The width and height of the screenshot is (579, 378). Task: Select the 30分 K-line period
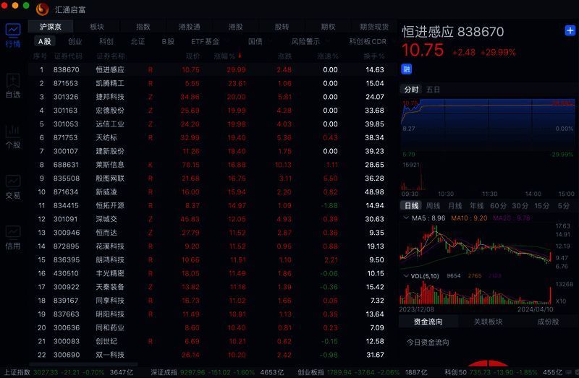(x=520, y=206)
